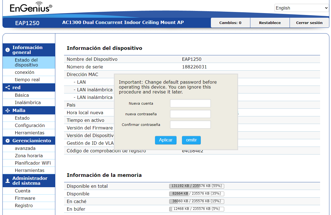331x215 pixels.
Task: Open the Zona horaria settings
Action: click(29, 156)
